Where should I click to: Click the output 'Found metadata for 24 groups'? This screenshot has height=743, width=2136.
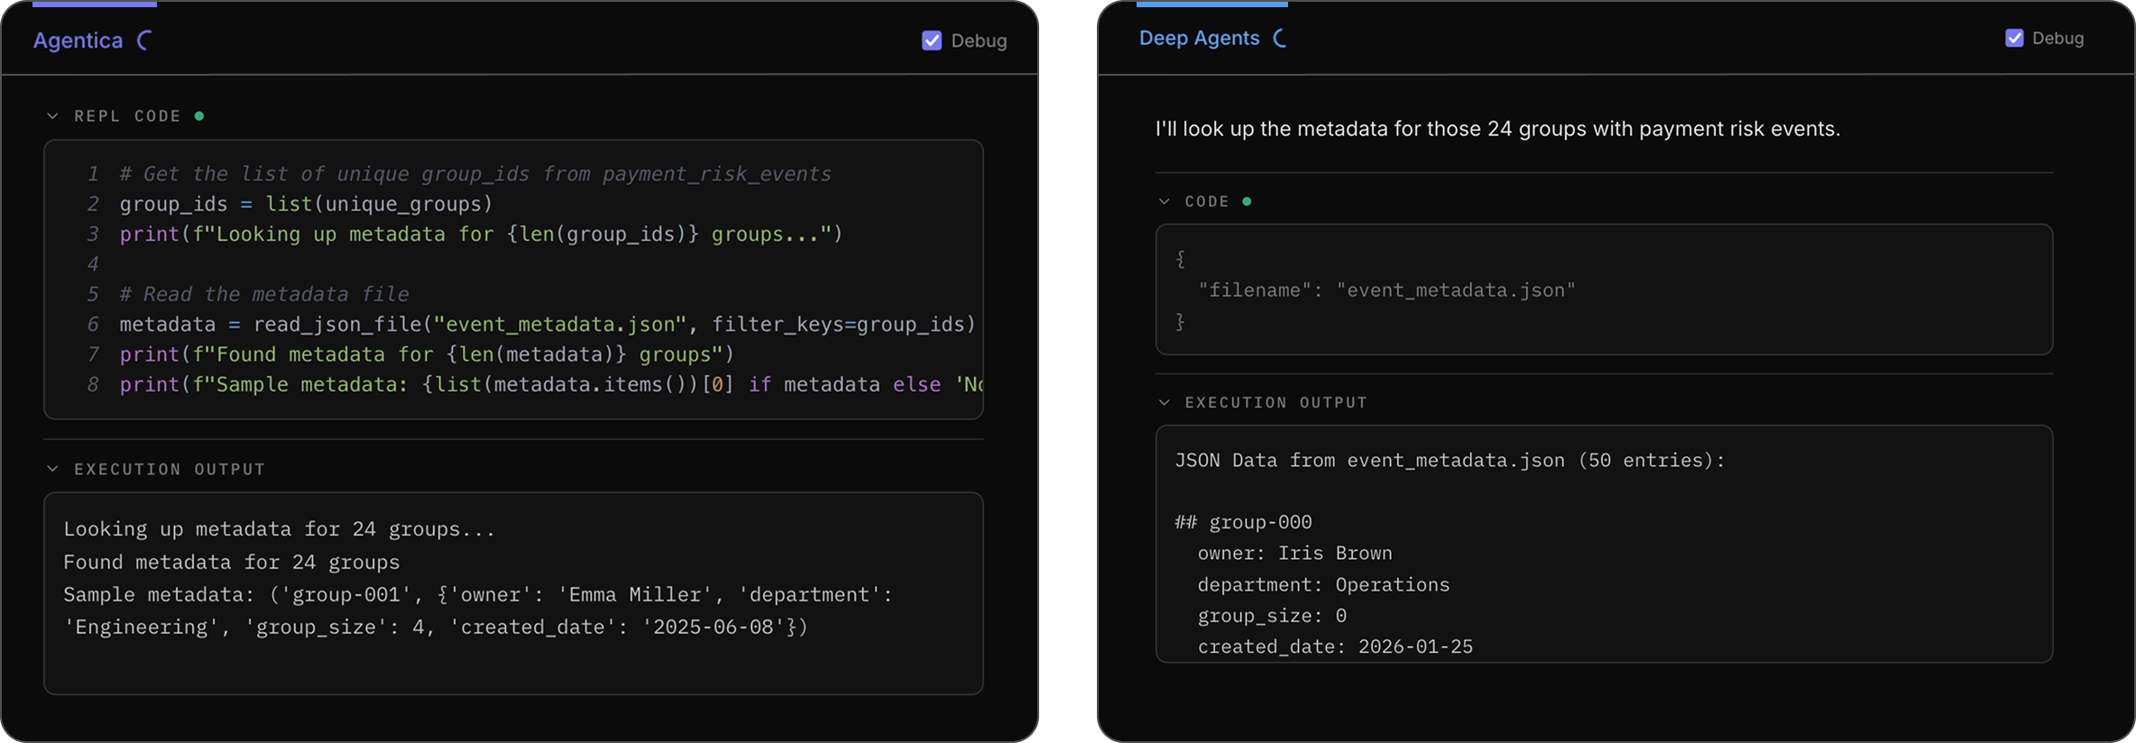pos(232,562)
